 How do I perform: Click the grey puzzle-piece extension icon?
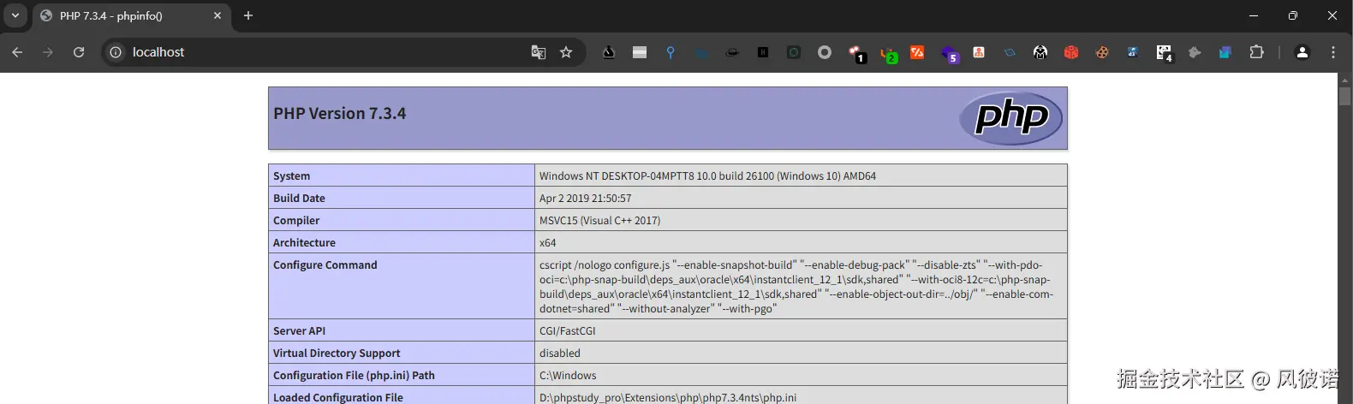click(x=1195, y=52)
